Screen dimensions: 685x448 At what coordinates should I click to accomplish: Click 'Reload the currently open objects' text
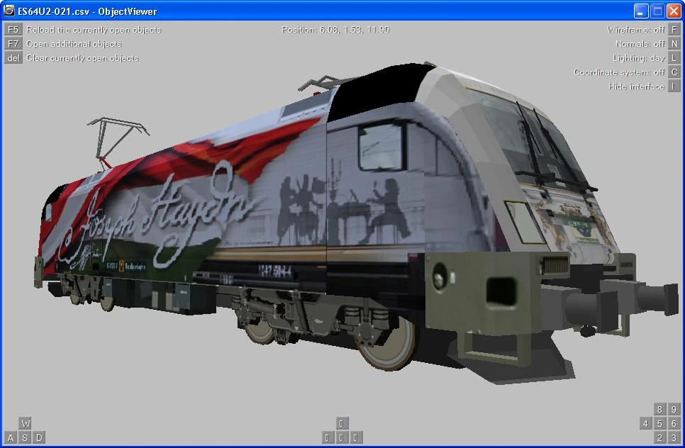94,30
